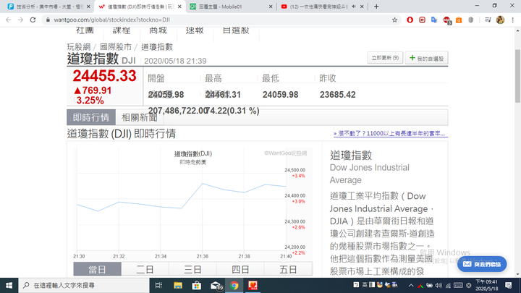521x293 pixels.
Task: Click the 24455.33 index price
Action: (x=104, y=76)
